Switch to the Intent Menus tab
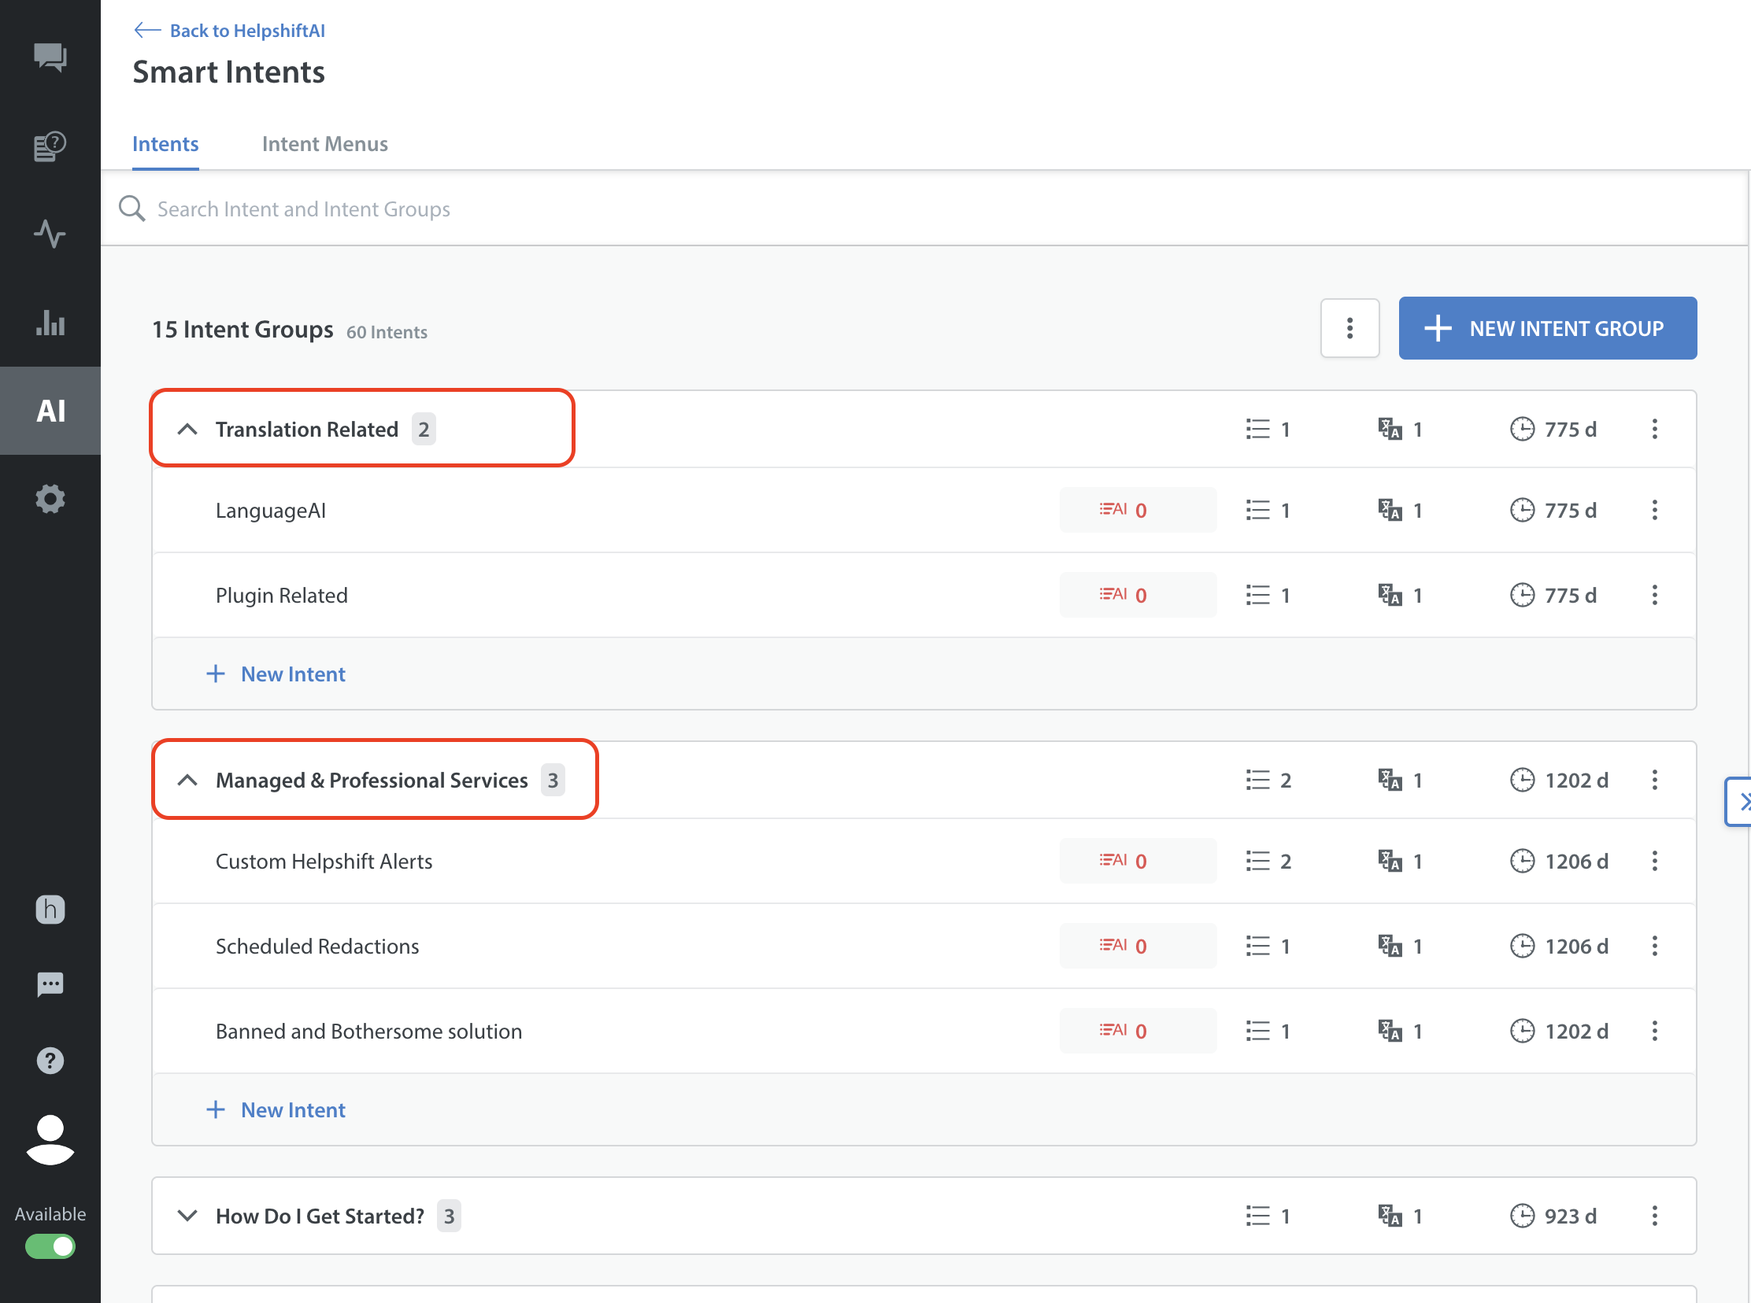This screenshot has width=1751, height=1303. (x=324, y=143)
